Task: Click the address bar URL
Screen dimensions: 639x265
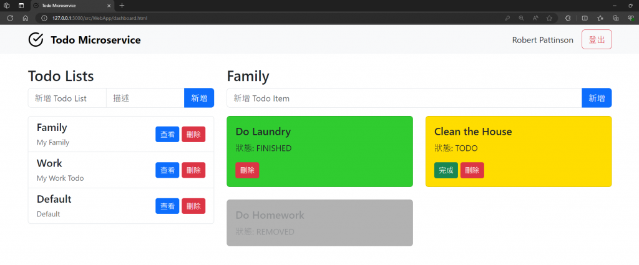Action: [100, 18]
